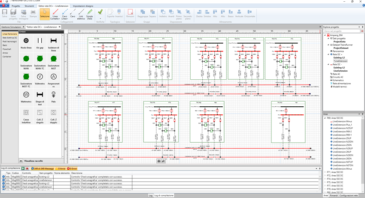Click the Salva ribbon icon
This screenshot has width=365, height=198.
[x=4, y=13]
